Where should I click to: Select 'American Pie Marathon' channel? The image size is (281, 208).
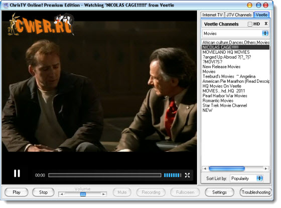click(x=236, y=81)
